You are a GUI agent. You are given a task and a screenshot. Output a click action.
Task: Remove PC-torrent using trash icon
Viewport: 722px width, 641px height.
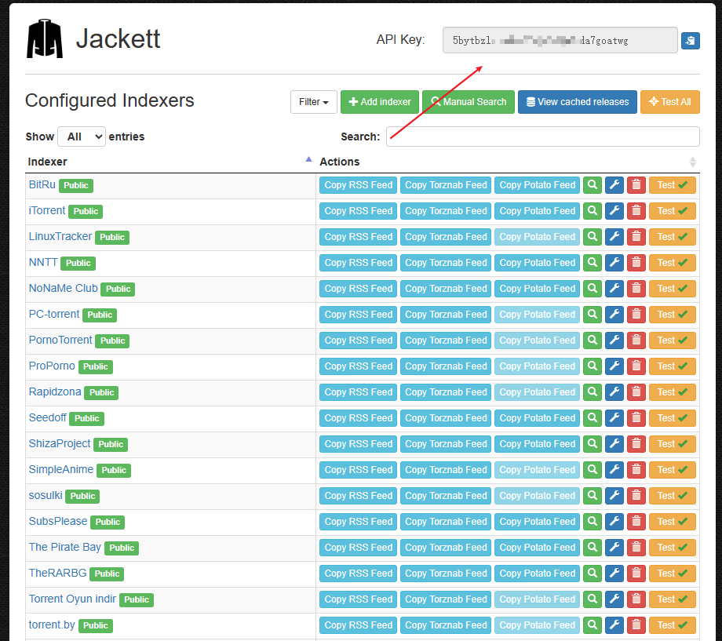[636, 315]
